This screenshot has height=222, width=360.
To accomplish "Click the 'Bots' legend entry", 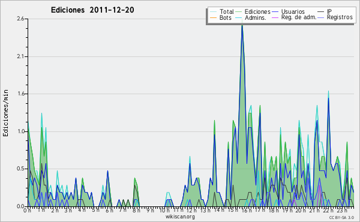I will [225, 17].
